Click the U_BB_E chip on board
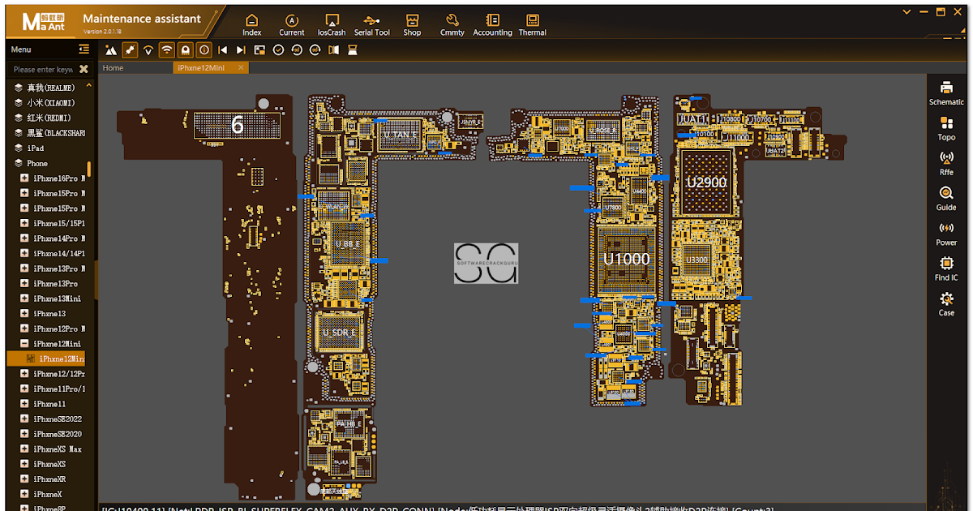 (x=346, y=243)
